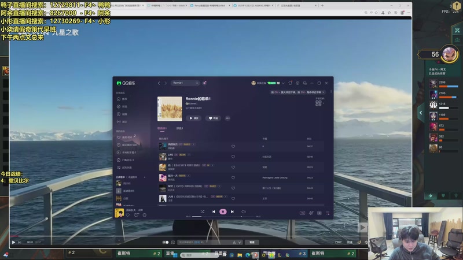The height and width of the screenshot is (260, 463).
Task: Open the sound effects icon in player bar
Action: pyautogui.click(x=311, y=213)
